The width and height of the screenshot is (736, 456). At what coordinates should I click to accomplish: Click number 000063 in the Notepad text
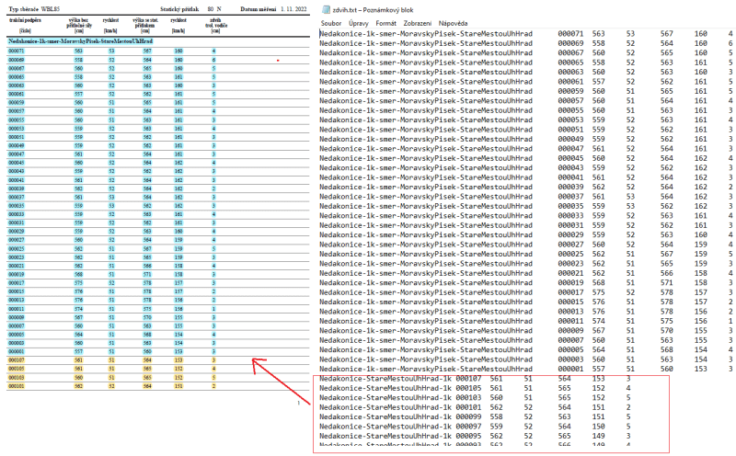[x=570, y=72]
